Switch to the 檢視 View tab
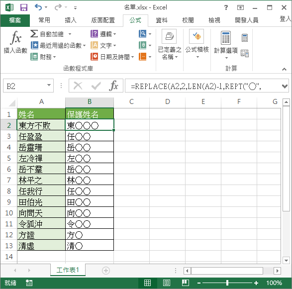This screenshot has height=289, width=292. pyautogui.click(x=214, y=20)
